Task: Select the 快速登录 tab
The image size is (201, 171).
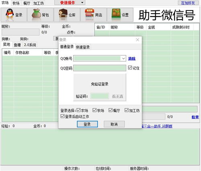Action: (x=83, y=47)
